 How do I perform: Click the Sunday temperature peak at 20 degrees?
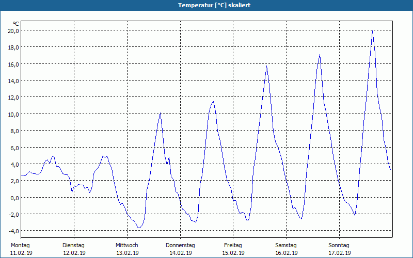[x=372, y=31]
